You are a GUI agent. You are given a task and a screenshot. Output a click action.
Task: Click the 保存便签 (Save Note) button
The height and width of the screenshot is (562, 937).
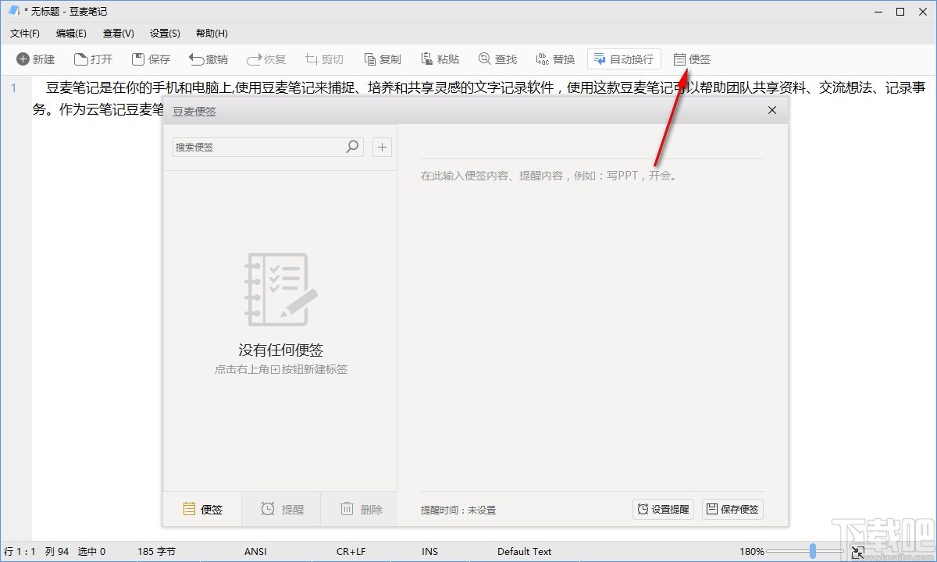[x=732, y=509]
